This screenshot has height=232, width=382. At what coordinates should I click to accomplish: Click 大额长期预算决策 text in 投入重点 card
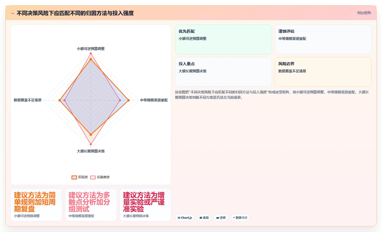coord(192,71)
